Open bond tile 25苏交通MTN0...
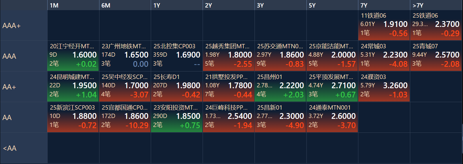Viewport: 463px width, 164px height. (x=281, y=56)
